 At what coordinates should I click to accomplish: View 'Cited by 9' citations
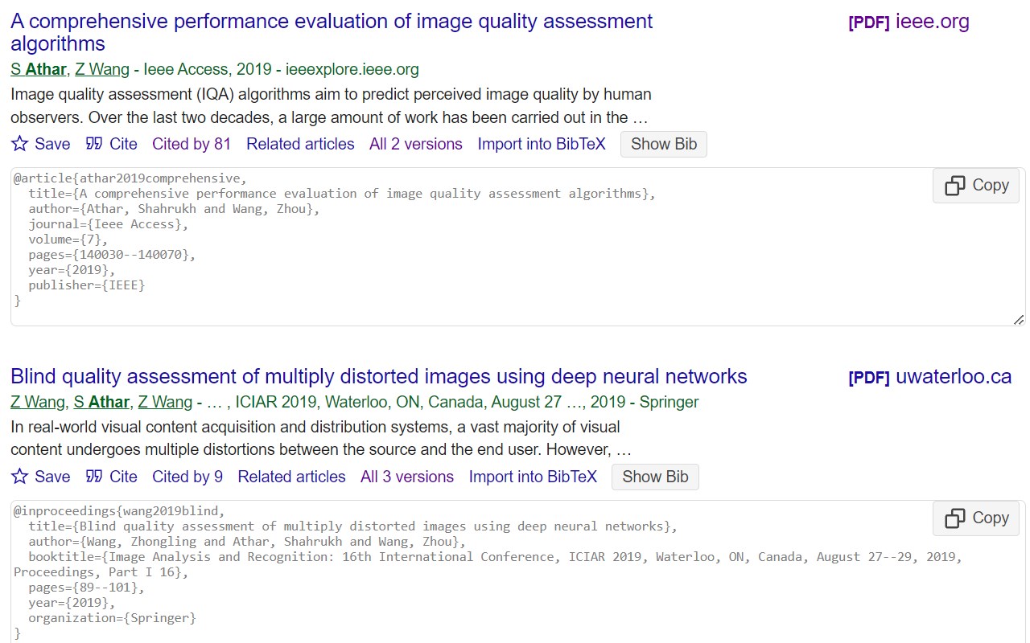[187, 477]
